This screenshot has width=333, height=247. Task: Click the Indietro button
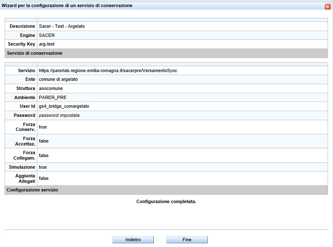(x=133, y=240)
